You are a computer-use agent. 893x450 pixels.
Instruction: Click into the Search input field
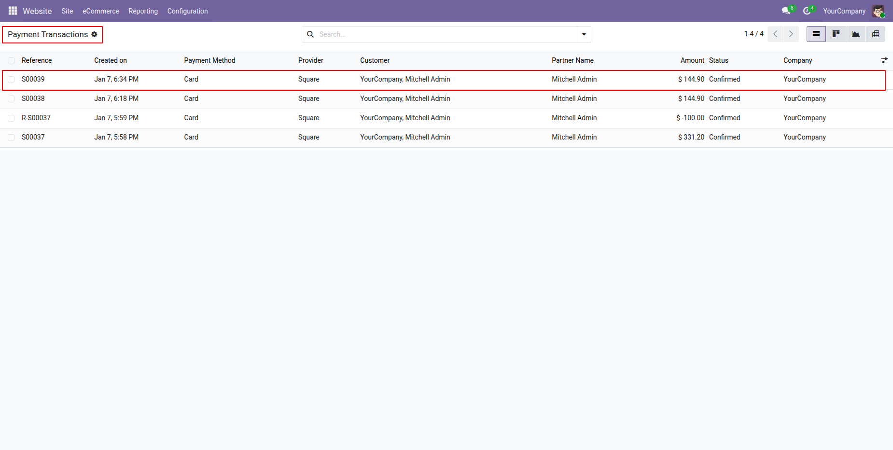pyautogui.click(x=444, y=34)
